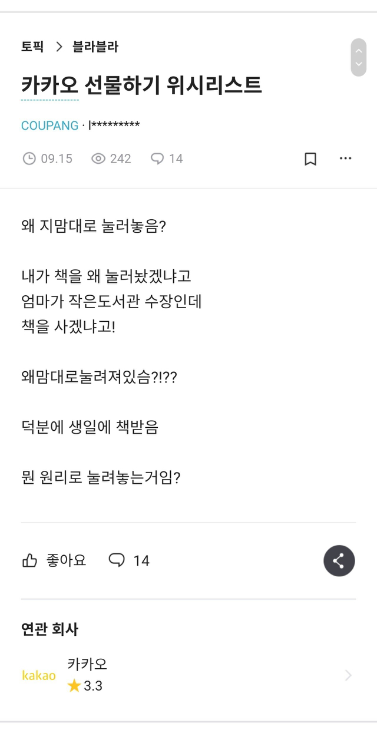Like the post with thumbs-up icon
Screen dimensions: 377x746
tap(29, 560)
